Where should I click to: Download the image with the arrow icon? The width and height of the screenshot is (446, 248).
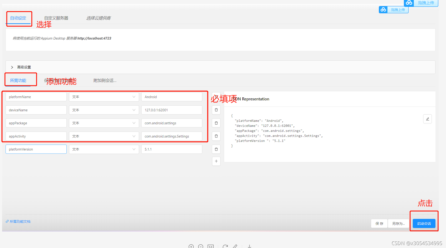249,246
